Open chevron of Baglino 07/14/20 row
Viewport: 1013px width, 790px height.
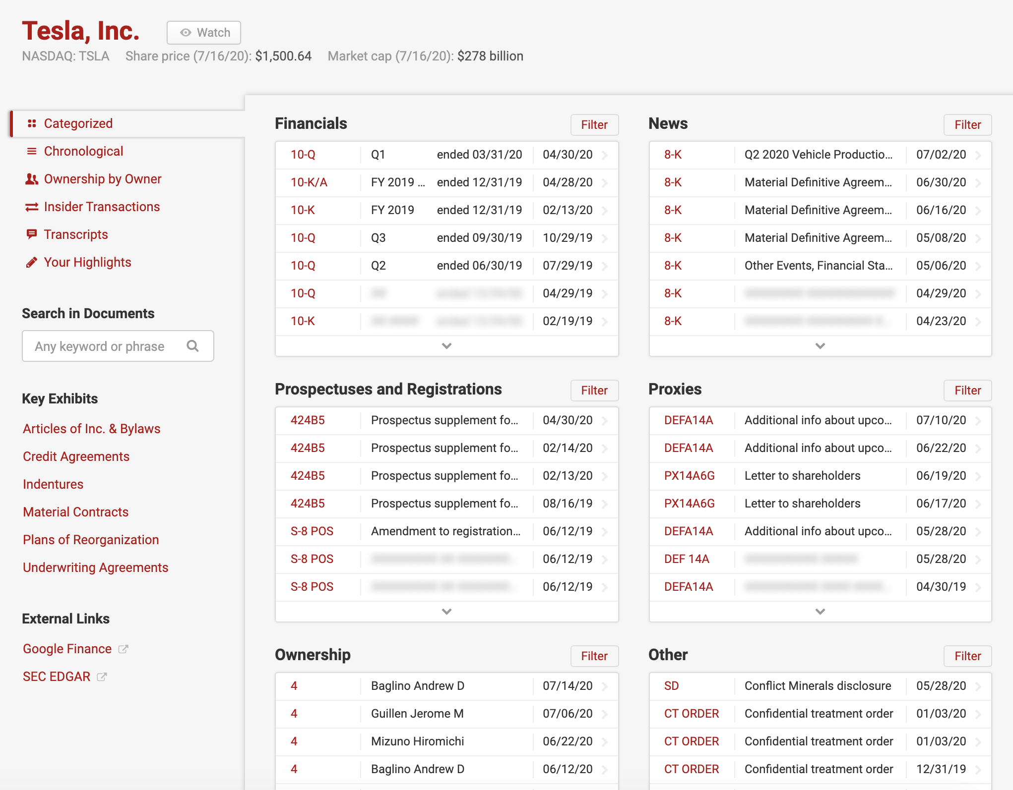605,686
